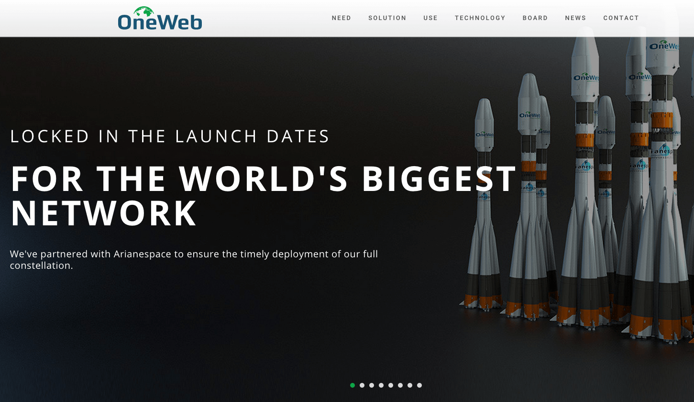
Task: Open the SOLUTION menu item
Action: click(x=387, y=18)
